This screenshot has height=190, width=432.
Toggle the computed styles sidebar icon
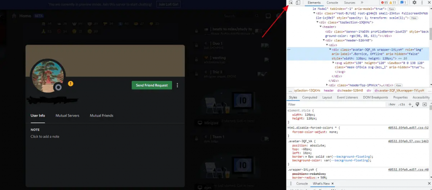424,104
